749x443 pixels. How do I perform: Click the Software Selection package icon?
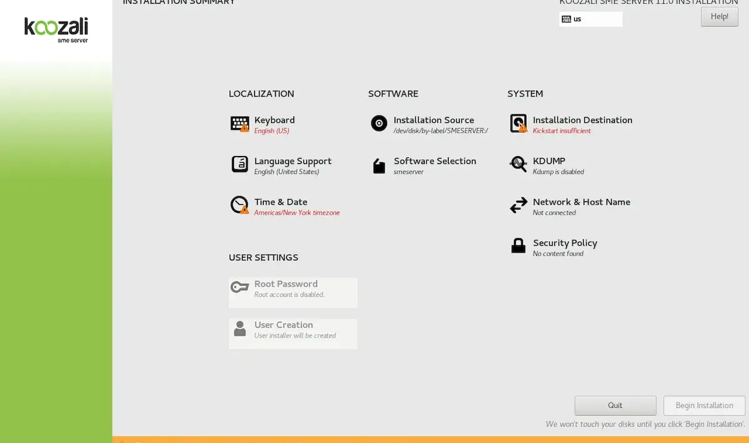click(x=379, y=165)
